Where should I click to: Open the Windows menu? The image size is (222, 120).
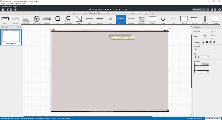pos(18,4)
